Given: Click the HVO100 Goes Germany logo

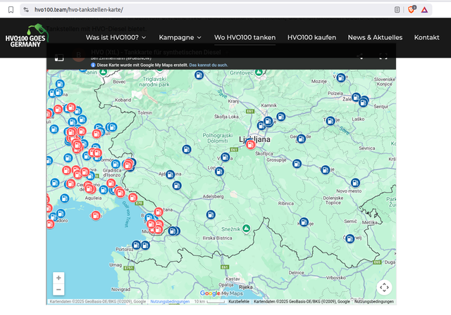Looking at the screenshot, I should pos(26,37).
